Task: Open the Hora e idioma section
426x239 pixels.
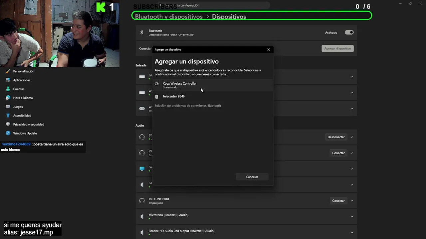Action: (x=23, y=98)
